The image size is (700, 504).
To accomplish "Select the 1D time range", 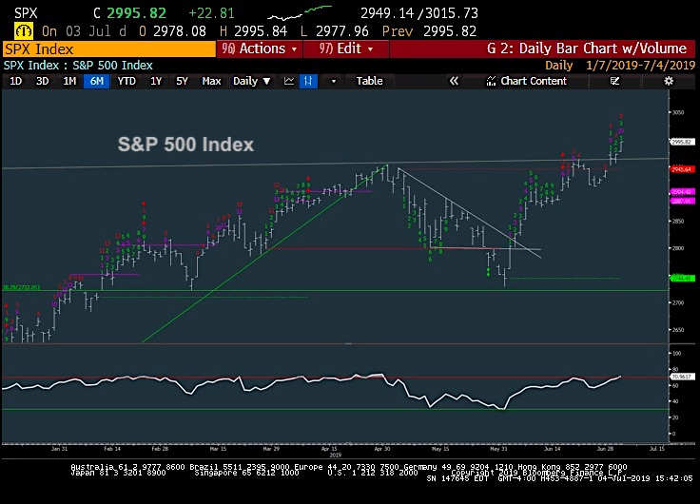I will point(15,81).
